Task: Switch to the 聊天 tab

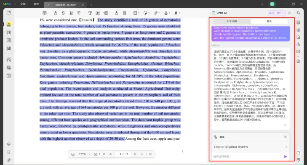Action: pos(269,21)
